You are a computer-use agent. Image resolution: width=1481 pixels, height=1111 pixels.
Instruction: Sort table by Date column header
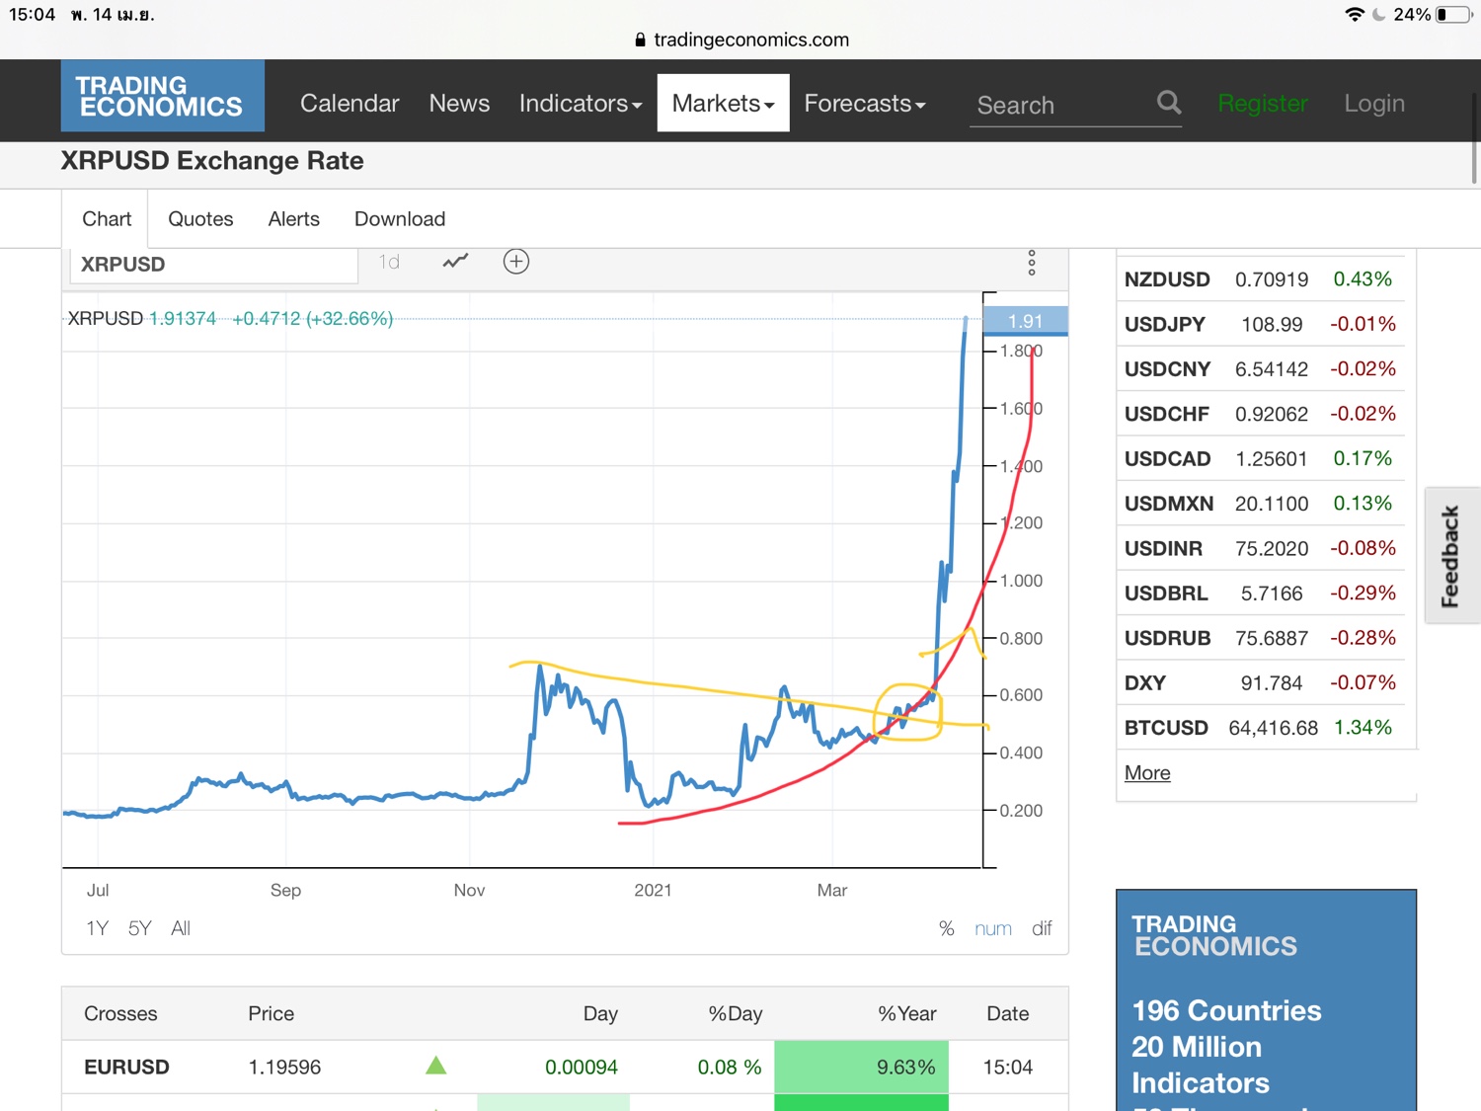[1008, 1013]
